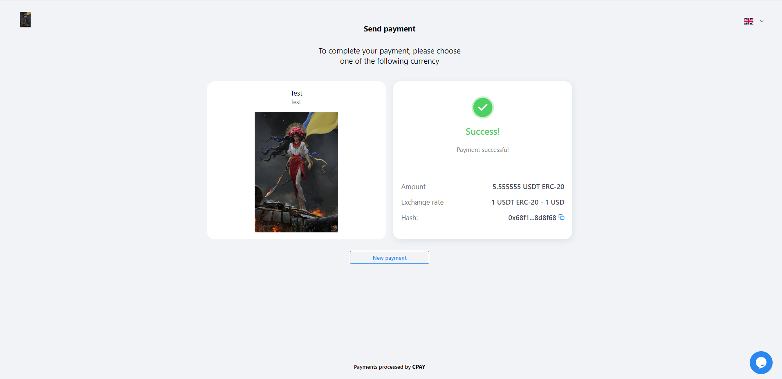Click the Amount label

(413, 187)
